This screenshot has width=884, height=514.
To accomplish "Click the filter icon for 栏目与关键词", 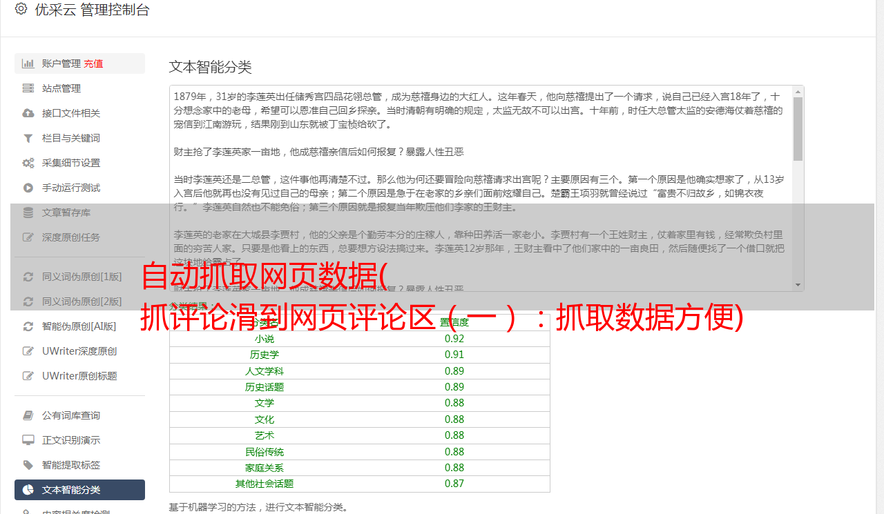I will (28, 138).
